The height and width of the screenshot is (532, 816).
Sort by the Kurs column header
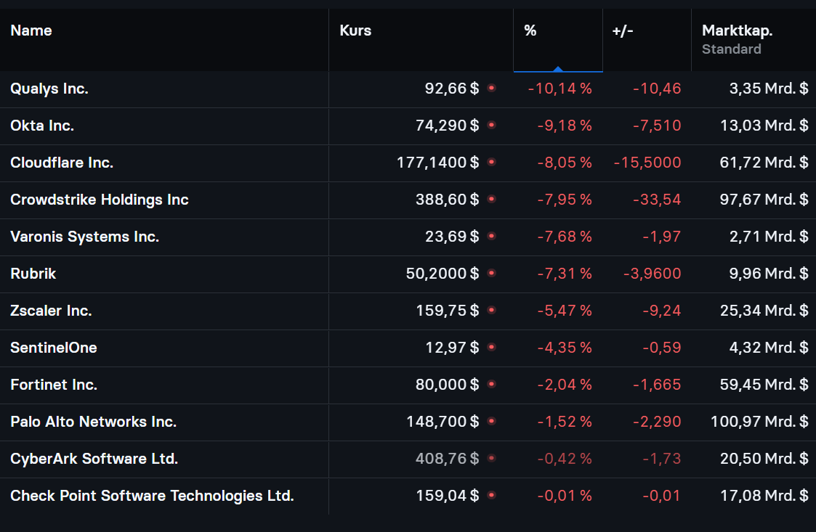(355, 30)
